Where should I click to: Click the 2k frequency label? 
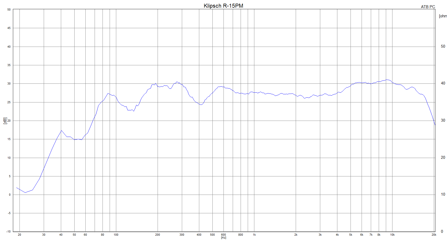tap(296, 235)
